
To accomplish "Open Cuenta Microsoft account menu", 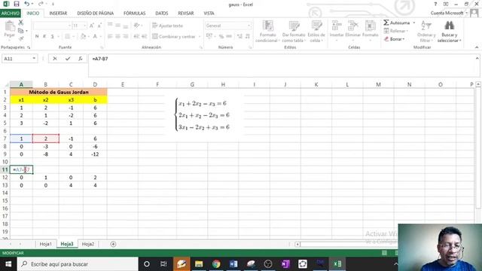I will 449,14.
